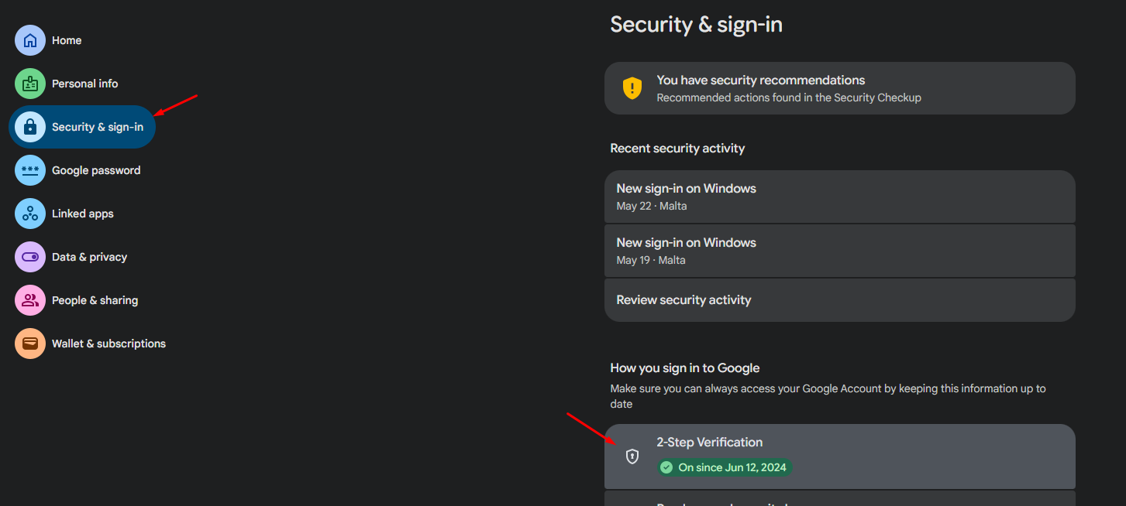
Task: Click the Data & privacy toggle icon
Action: tap(30, 257)
